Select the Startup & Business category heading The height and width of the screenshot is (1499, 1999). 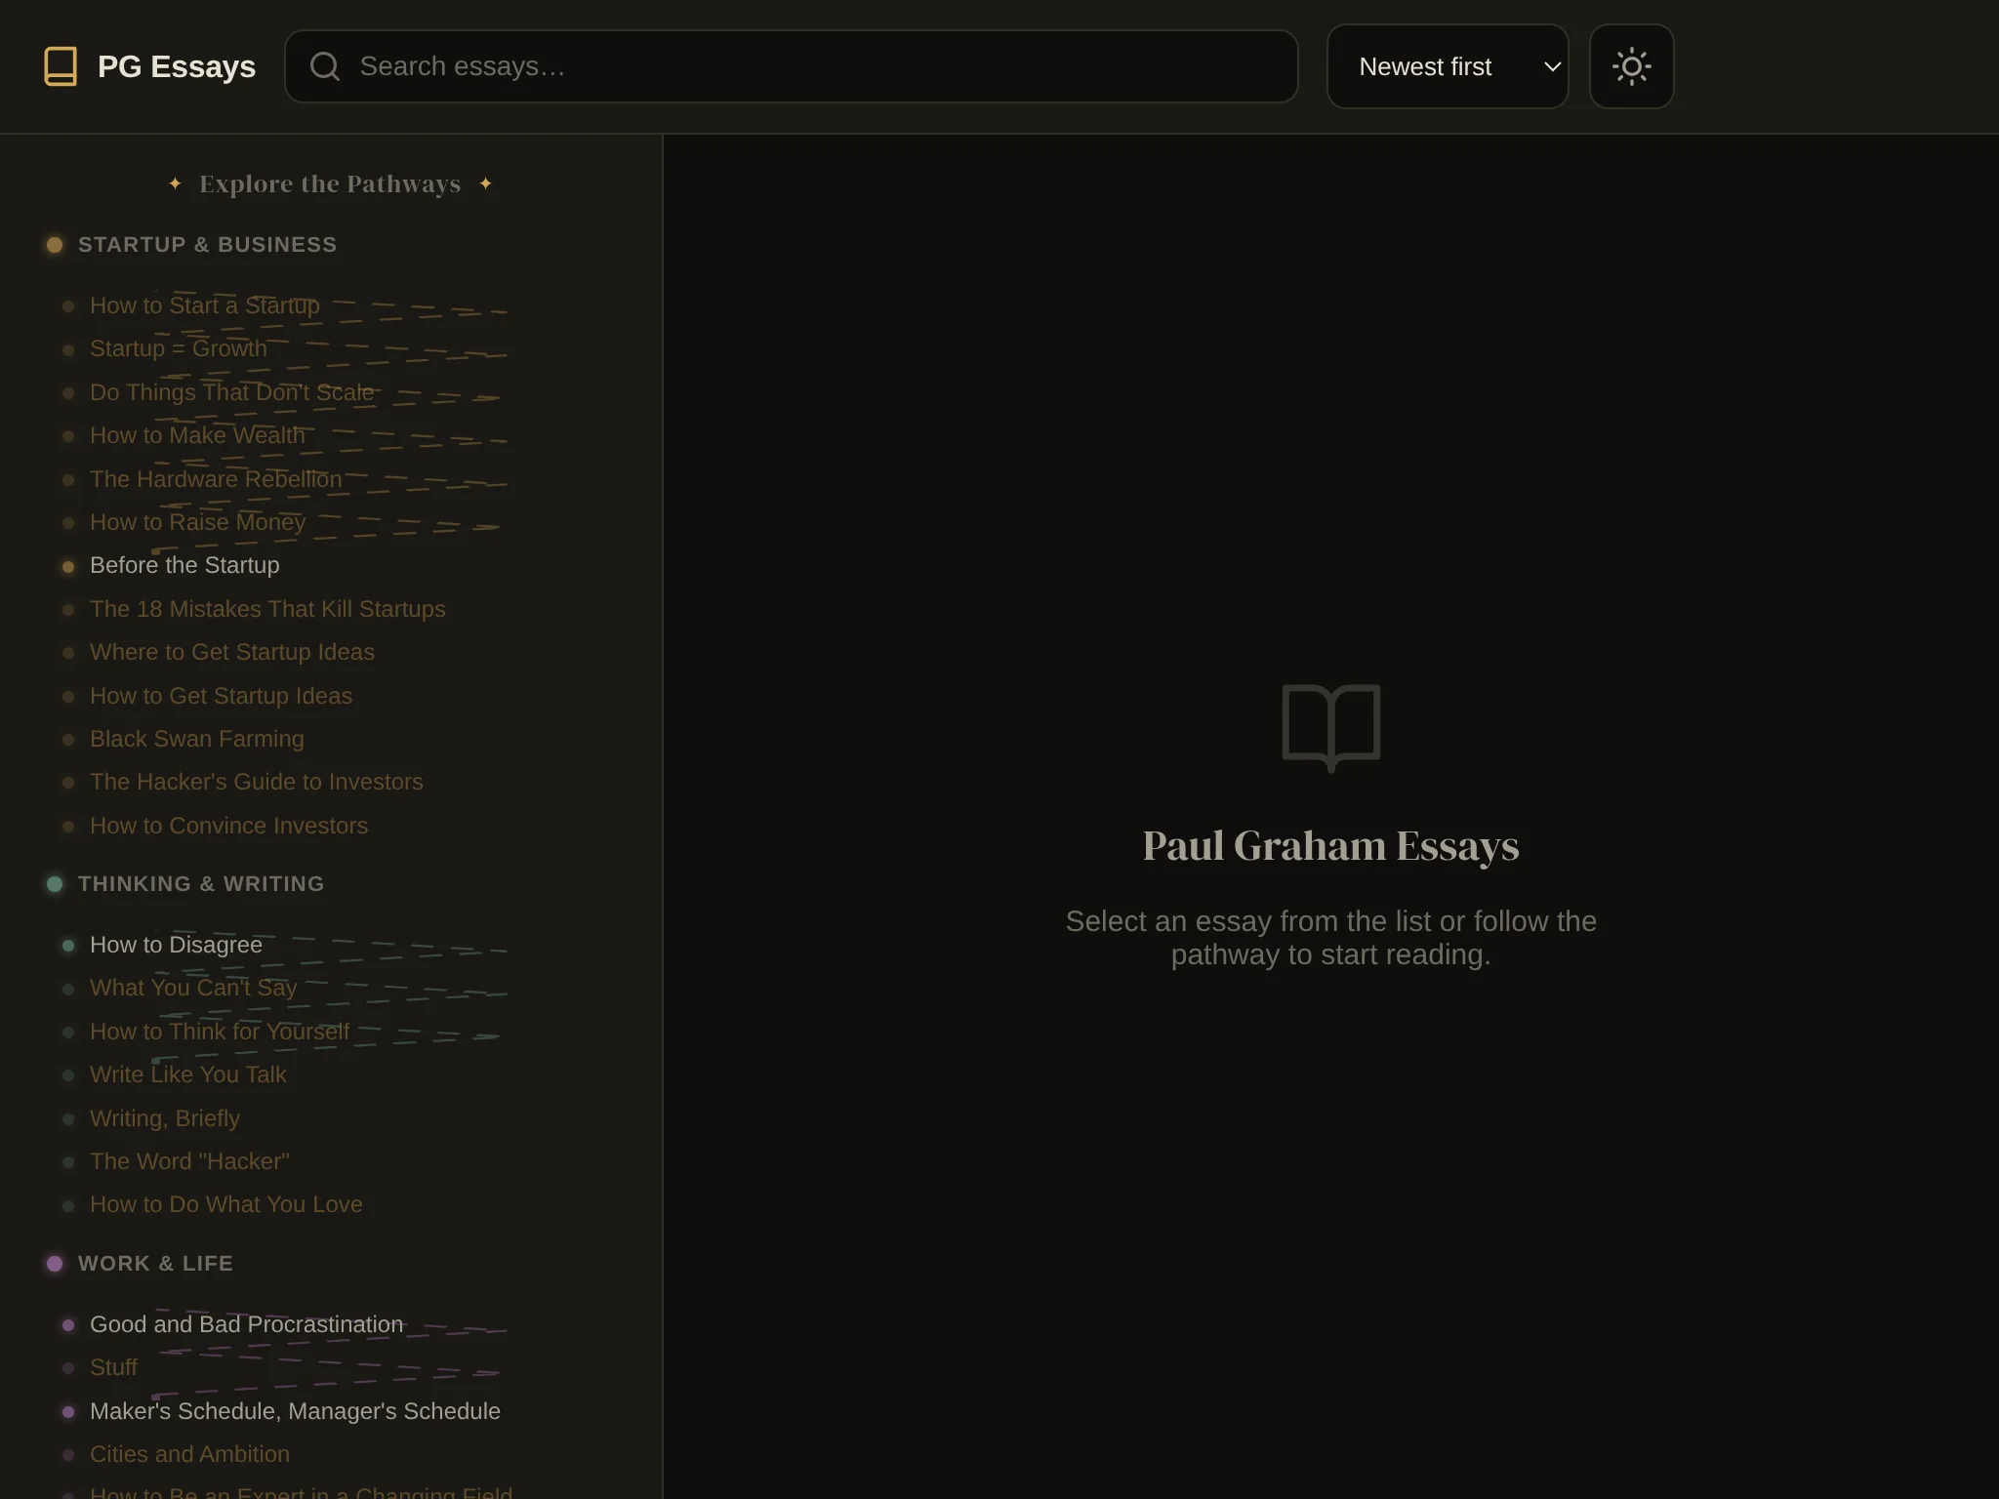point(207,245)
